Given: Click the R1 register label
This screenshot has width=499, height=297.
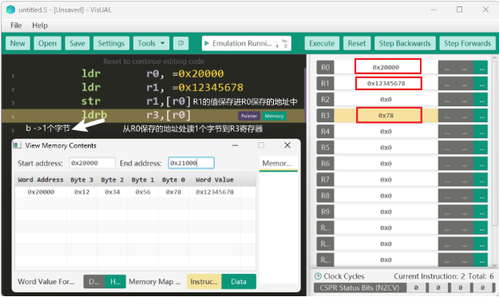Looking at the screenshot, I should coord(325,83).
